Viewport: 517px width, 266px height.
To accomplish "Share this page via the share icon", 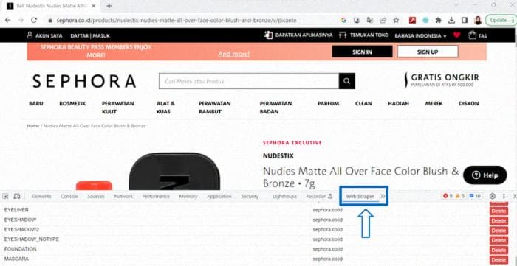I will click(383, 21).
